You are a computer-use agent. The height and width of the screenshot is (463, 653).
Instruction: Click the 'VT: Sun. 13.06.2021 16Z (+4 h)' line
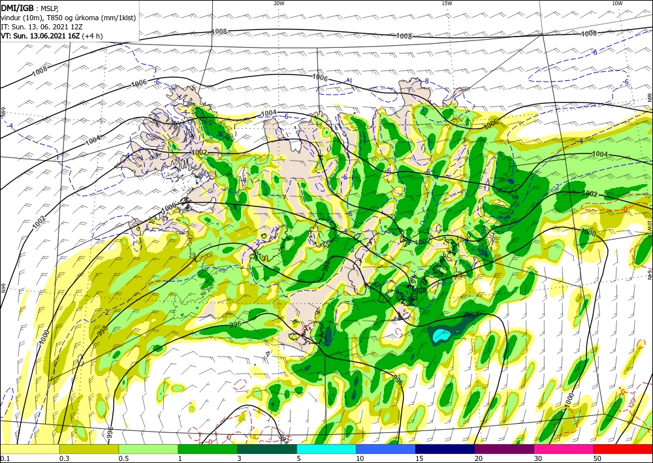[52, 36]
